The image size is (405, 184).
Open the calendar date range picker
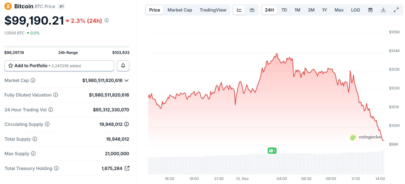click(x=370, y=10)
